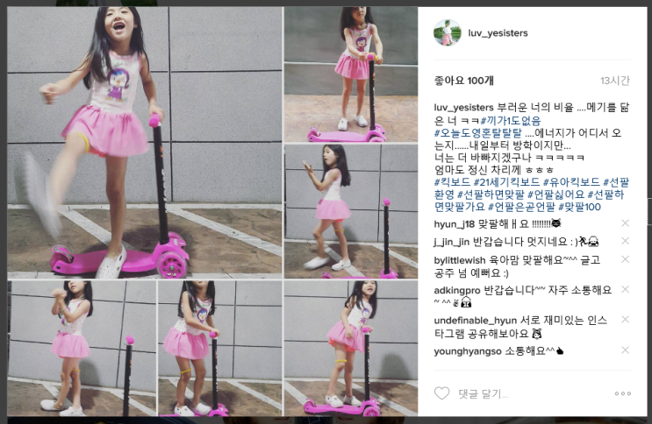Open the #킥보드 hashtag
Screen dimensions: 652x424
[x=452, y=182]
